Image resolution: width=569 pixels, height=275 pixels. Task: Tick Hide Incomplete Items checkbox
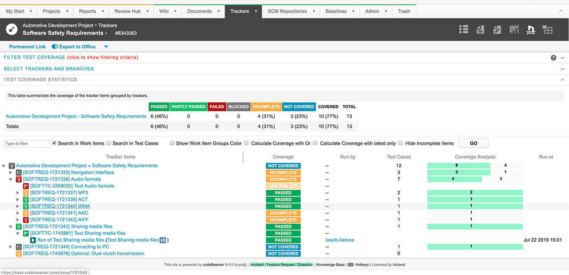401,143
